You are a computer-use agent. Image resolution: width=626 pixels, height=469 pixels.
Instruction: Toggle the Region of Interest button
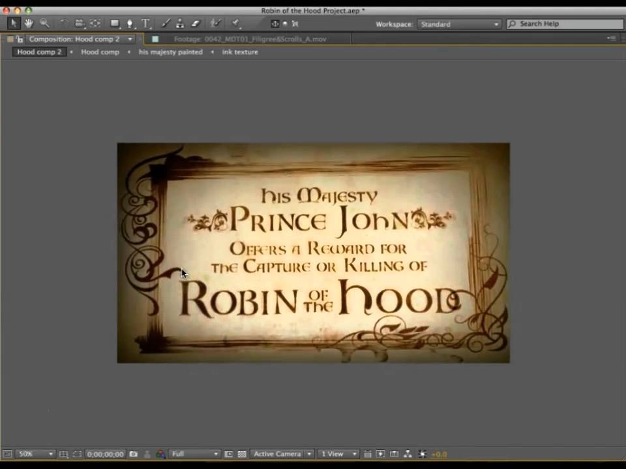coord(228,454)
